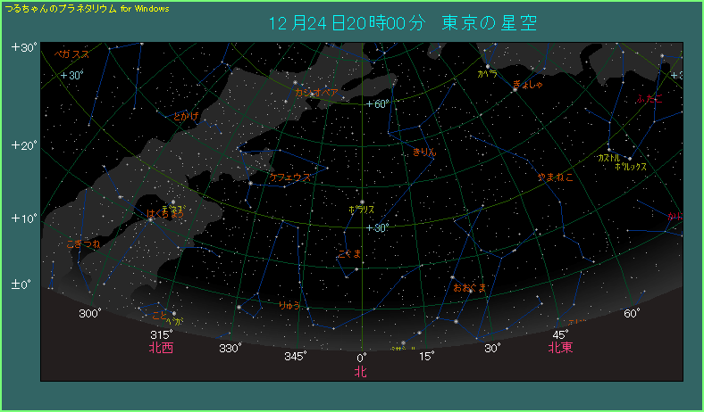Click the ポルックス star name label

point(631,167)
